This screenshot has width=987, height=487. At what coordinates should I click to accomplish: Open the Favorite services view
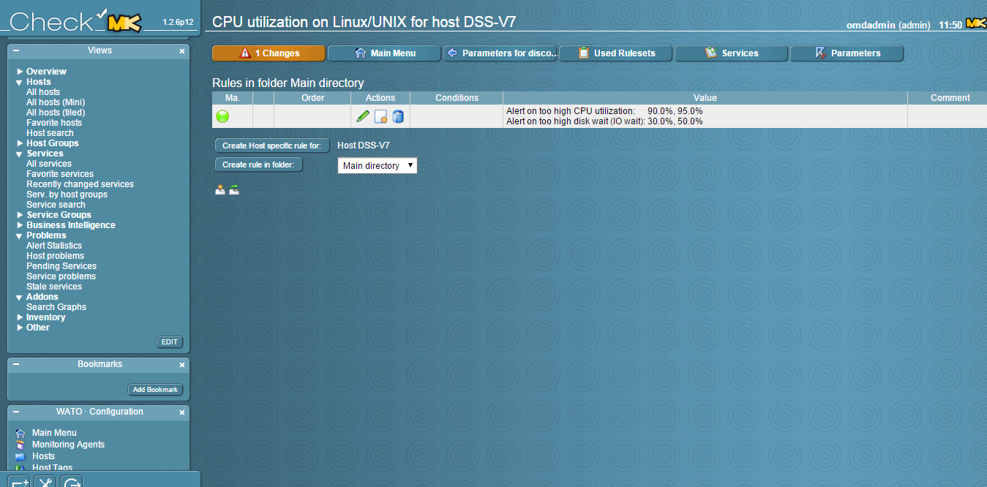pos(60,174)
